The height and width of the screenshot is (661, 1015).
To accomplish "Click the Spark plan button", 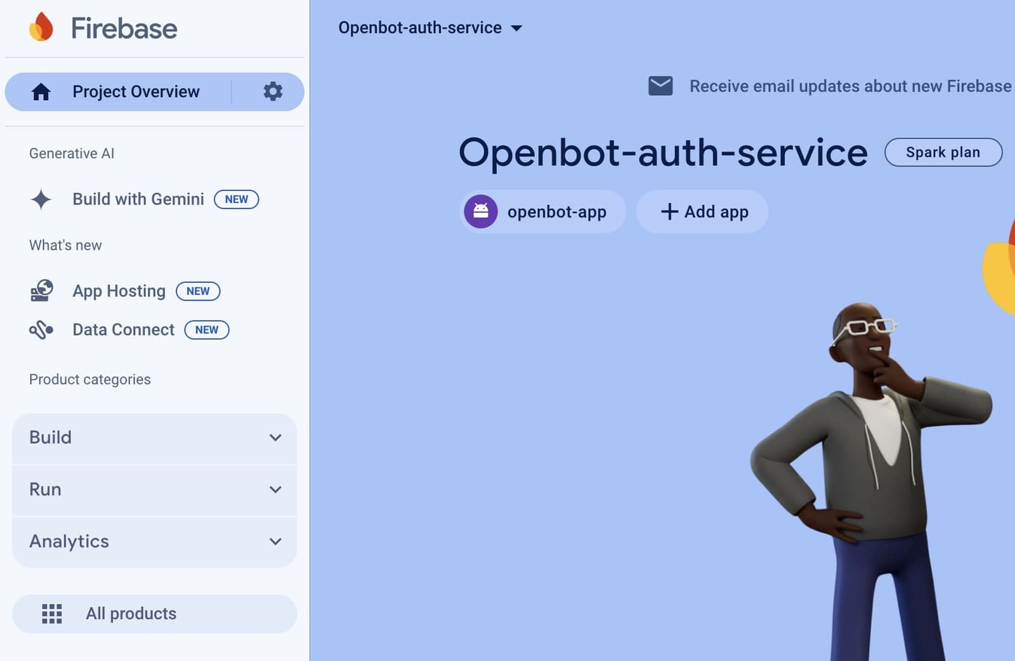I will pyautogui.click(x=943, y=152).
